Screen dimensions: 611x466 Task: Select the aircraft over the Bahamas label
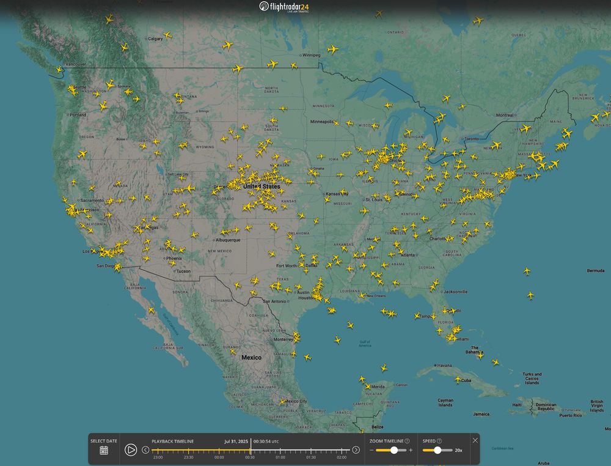(480, 355)
